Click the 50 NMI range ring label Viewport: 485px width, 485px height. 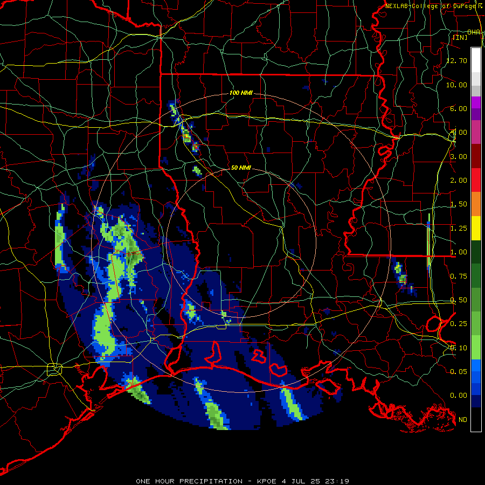tap(241, 168)
